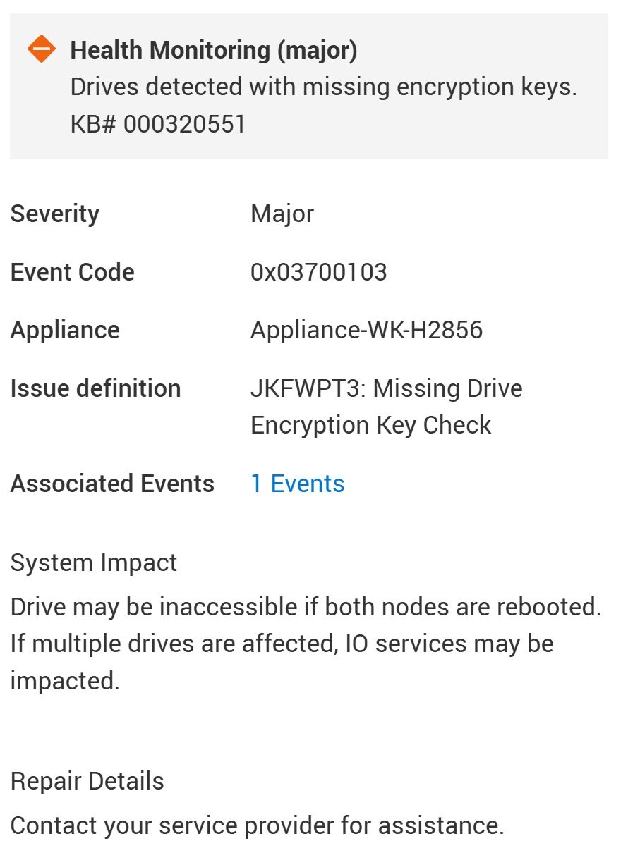640x860 pixels.
Task: Select the KB# 000320551 reference text
Action: pyautogui.click(x=158, y=124)
